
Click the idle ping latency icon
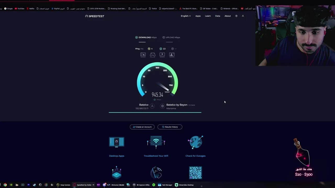(x=149, y=49)
